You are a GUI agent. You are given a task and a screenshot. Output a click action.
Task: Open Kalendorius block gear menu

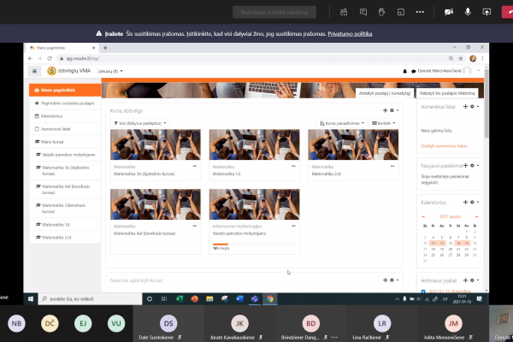point(474,203)
